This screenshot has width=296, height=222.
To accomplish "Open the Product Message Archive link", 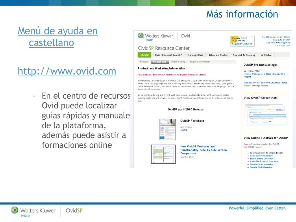I will [x=265, y=84].
